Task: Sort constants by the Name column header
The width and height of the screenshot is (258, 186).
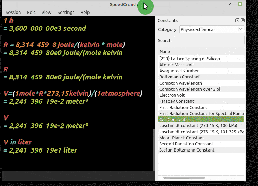Action: pos(202,51)
